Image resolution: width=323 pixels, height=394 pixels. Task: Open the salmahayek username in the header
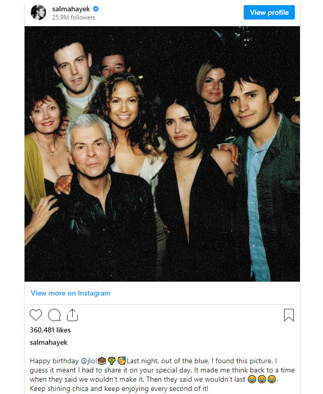coord(71,9)
